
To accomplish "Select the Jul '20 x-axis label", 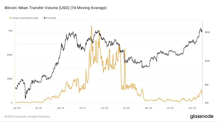I will pos(38,108).
